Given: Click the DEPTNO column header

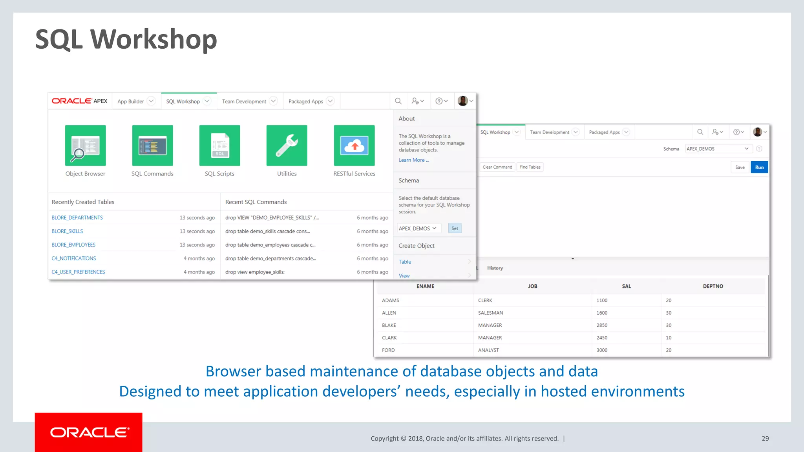Looking at the screenshot, I should click(713, 286).
